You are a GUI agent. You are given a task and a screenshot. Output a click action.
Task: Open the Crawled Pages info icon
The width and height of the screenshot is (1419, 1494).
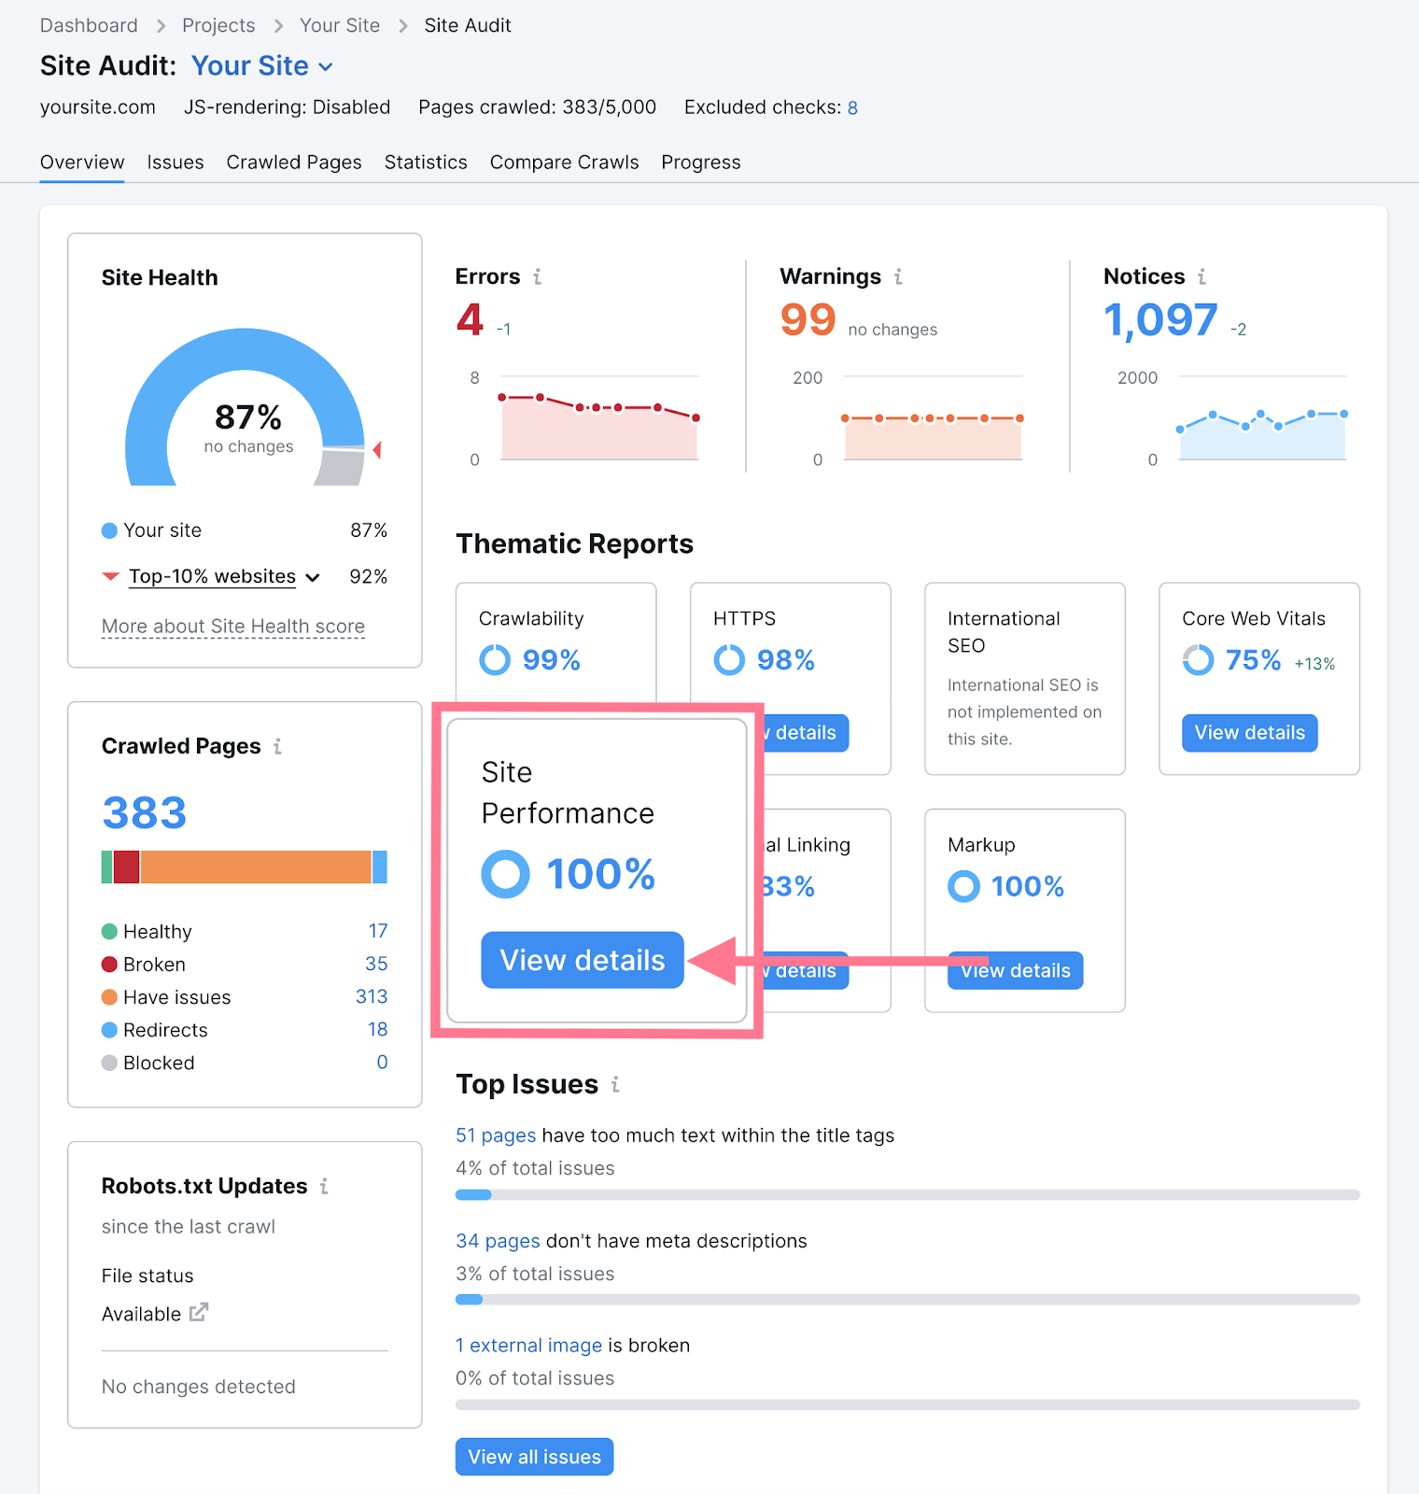tap(277, 746)
